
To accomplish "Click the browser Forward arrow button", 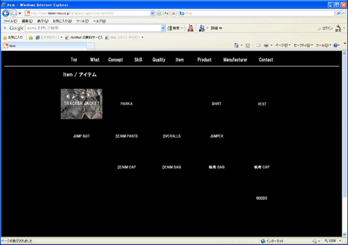I will [x=14, y=14].
